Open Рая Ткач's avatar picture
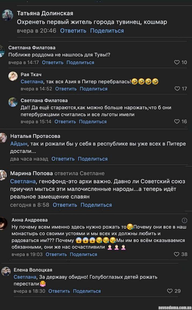 [x=13, y=76]
